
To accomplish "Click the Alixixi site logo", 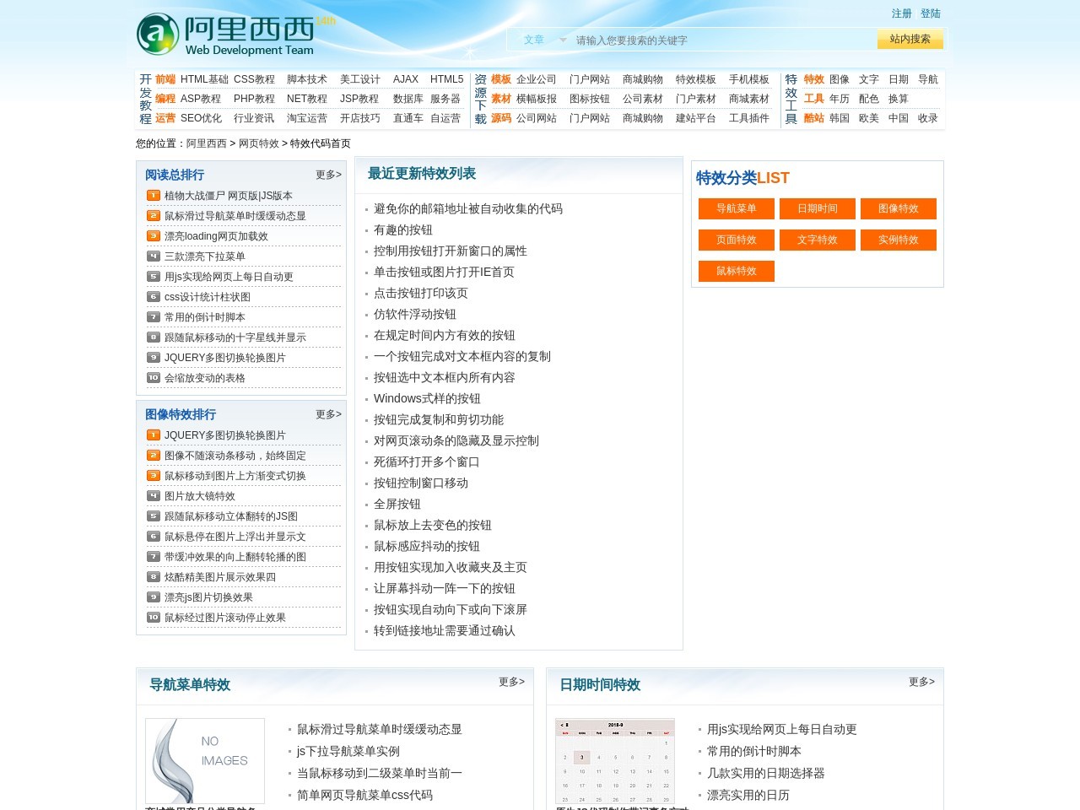I will pyautogui.click(x=225, y=35).
